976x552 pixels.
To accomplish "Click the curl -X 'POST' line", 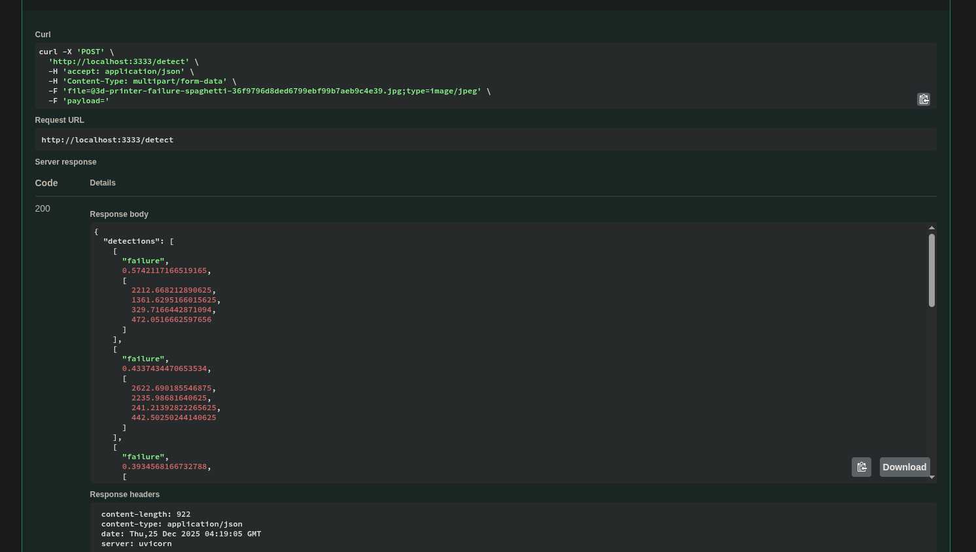I will [x=76, y=52].
